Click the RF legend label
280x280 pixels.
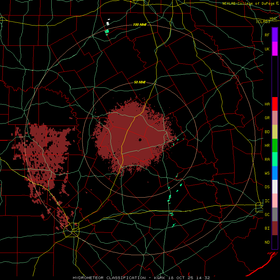click(267, 35)
